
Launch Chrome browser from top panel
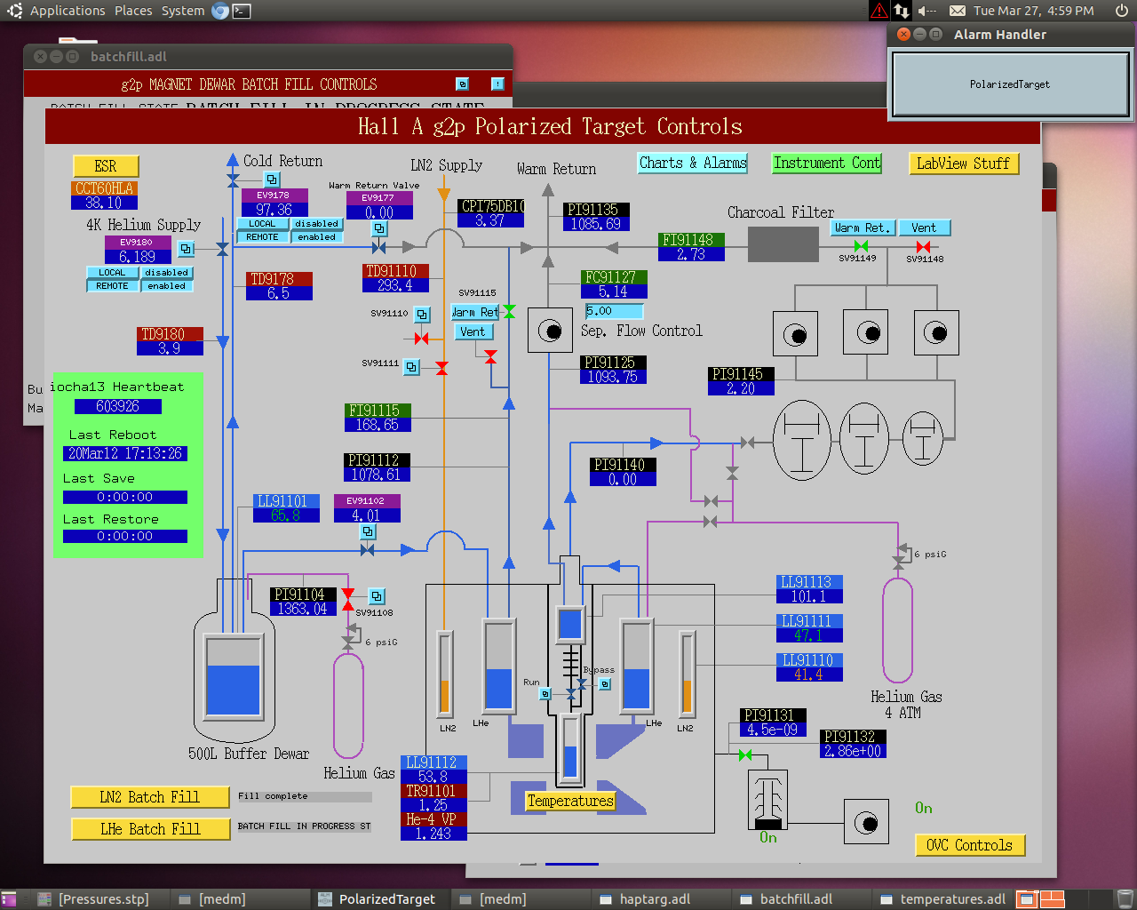tap(219, 11)
